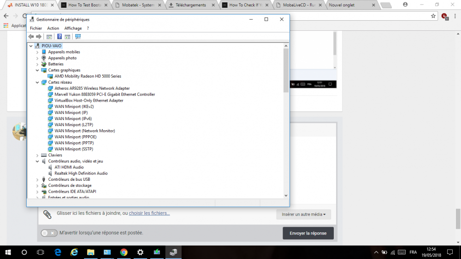
Task: Select WAN Miniport (L2TP)
Action: [x=74, y=125]
